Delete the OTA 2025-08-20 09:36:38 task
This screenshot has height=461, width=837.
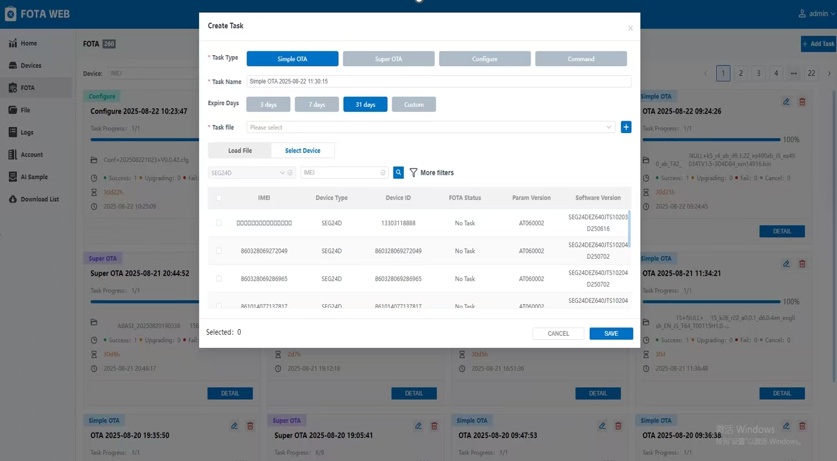click(x=802, y=426)
